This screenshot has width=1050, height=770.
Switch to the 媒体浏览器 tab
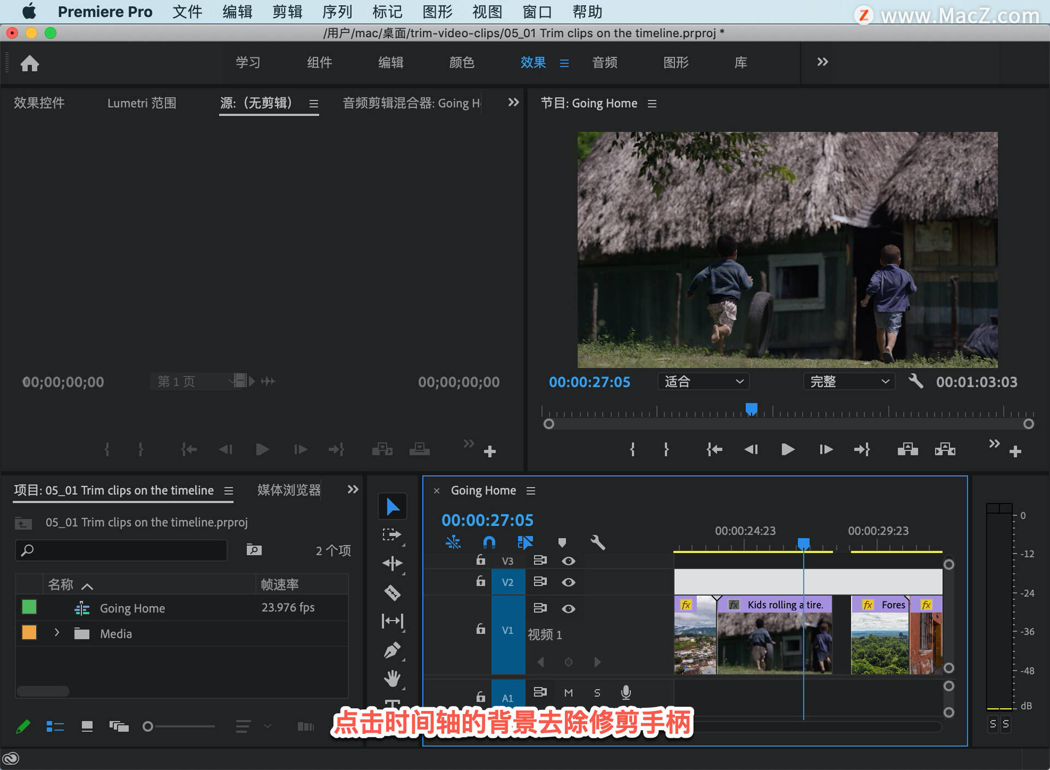click(289, 490)
